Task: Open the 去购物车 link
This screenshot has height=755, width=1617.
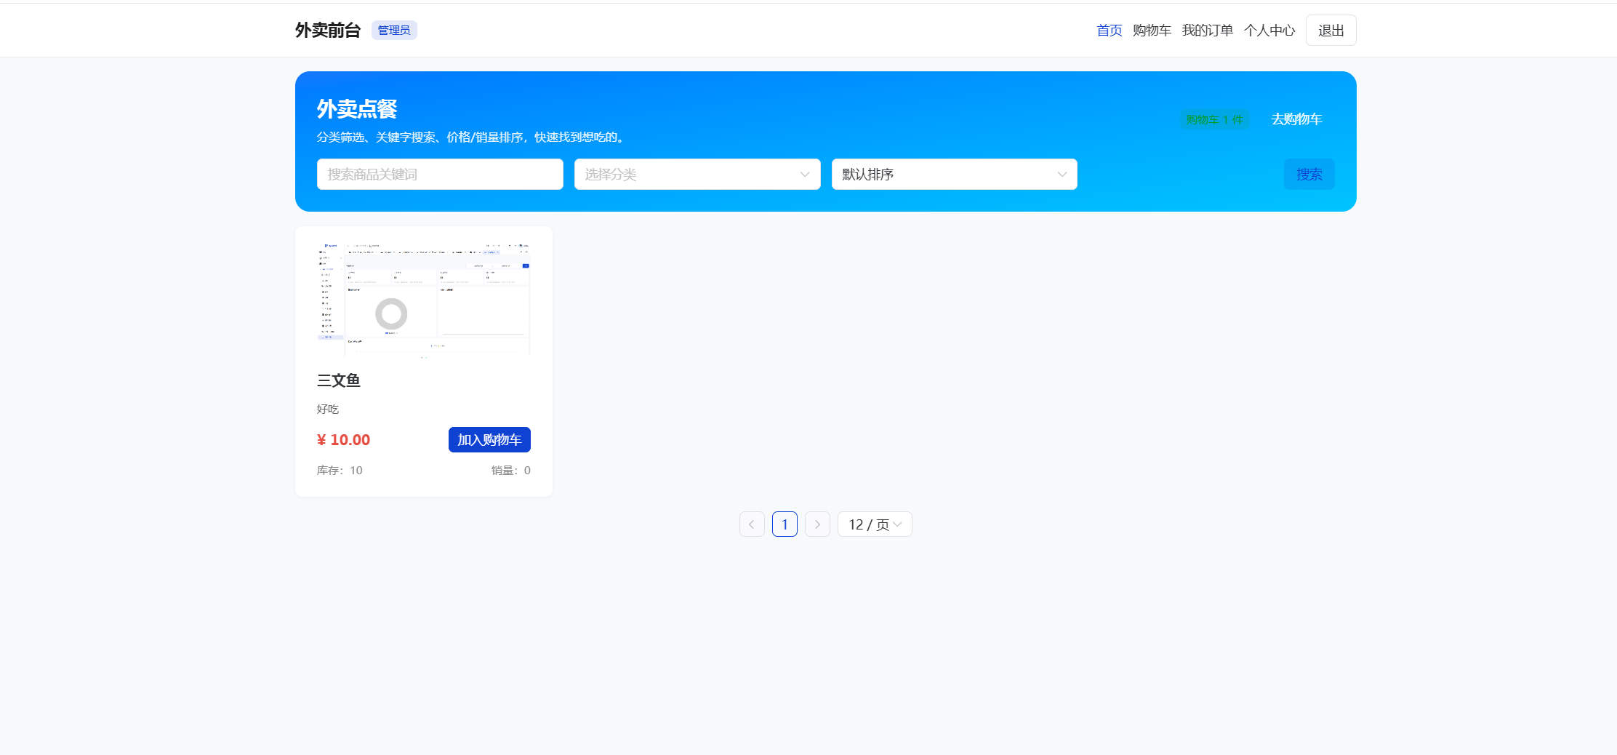Action: (1297, 119)
